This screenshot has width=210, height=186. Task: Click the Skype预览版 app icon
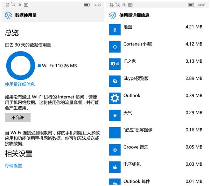coord(115,81)
